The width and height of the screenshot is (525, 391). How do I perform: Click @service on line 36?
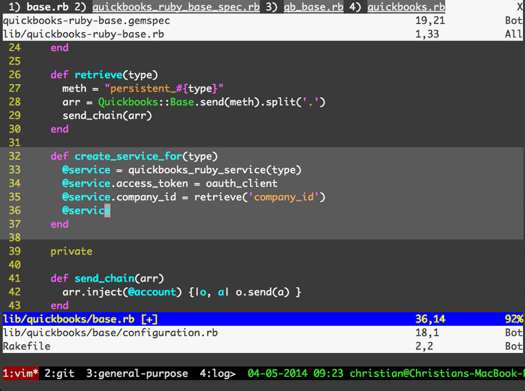click(86, 211)
